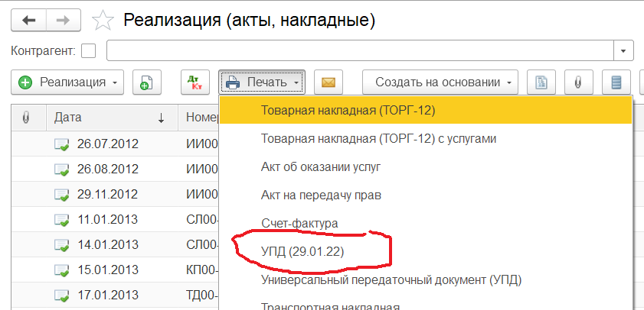Choose УПД (29.01.22) from print menu

[x=306, y=250]
